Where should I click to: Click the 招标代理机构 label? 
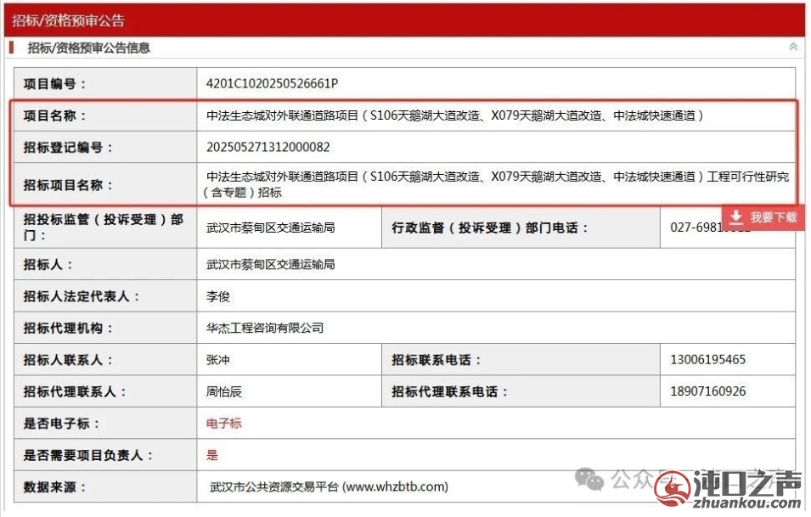click(x=68, y=329)
